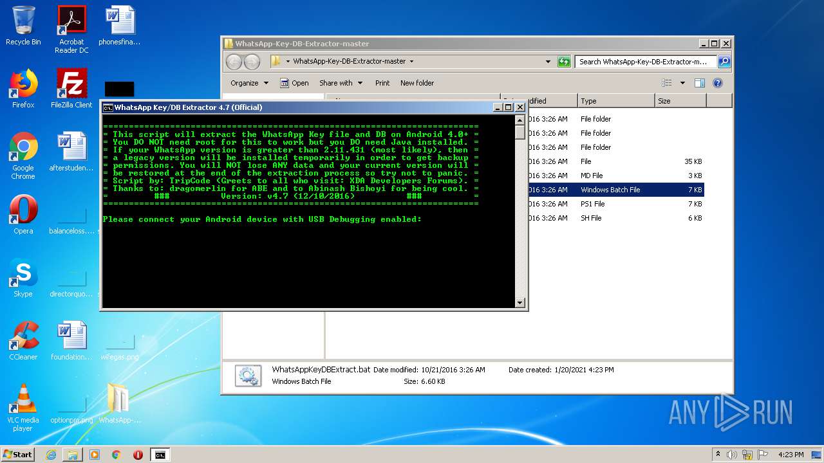Click the WhatsAppKeyDBExtract.bat details pane icon
Viewport: 824px width, 463px height.
[x=248, y=376]
